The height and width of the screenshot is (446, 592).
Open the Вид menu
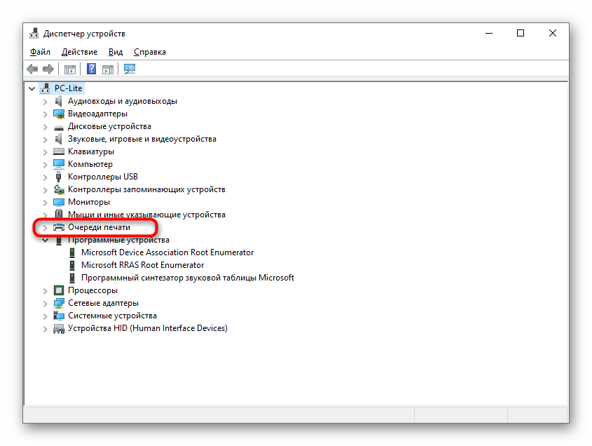tap(116, 52)
